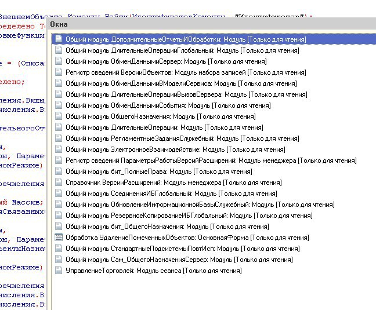Click the icon beside Сам_ОбщегоНазначенияСервер
376x310 pixels.
click(x=59, y=260)
